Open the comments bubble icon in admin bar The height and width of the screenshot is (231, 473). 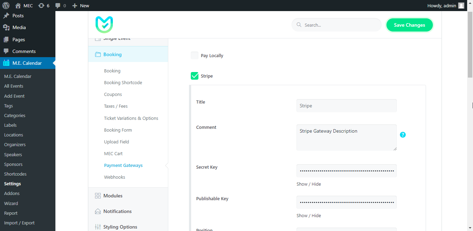(x=58, y=6)
